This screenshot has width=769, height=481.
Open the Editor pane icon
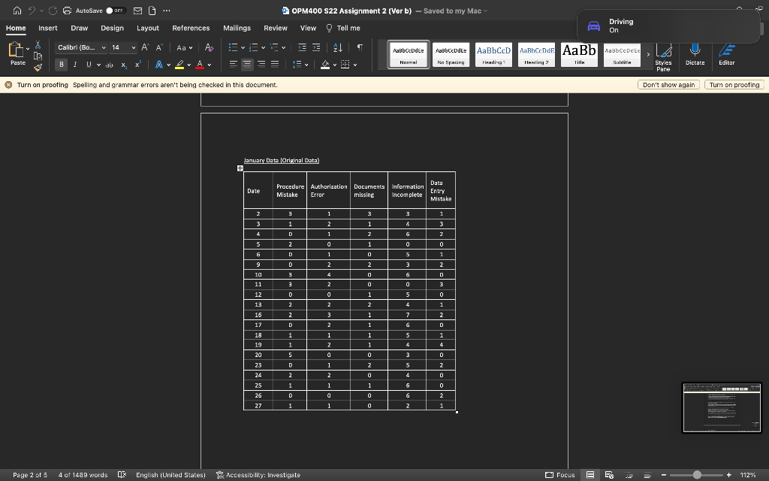click(727, 53)
